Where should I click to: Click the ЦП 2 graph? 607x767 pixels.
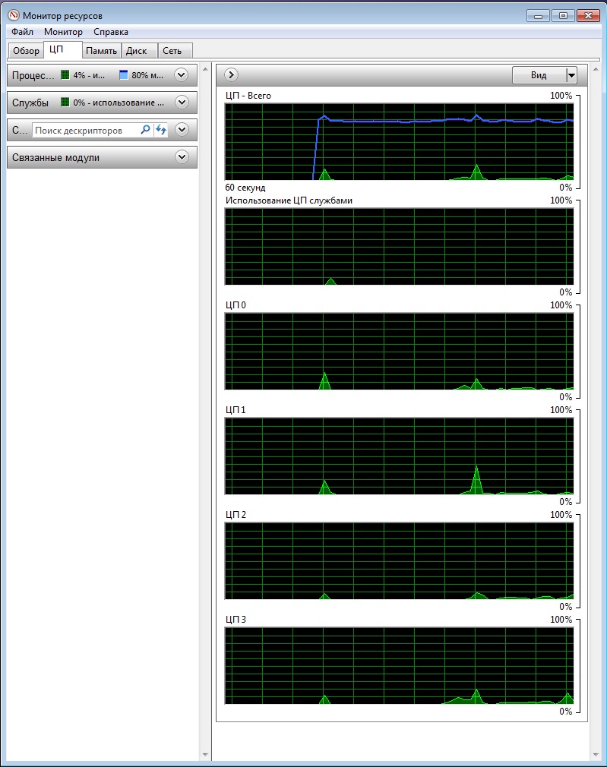pos(399,560)
